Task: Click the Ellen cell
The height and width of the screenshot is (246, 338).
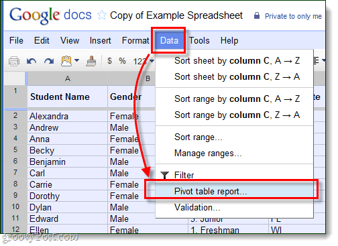Action: (68, 229)
